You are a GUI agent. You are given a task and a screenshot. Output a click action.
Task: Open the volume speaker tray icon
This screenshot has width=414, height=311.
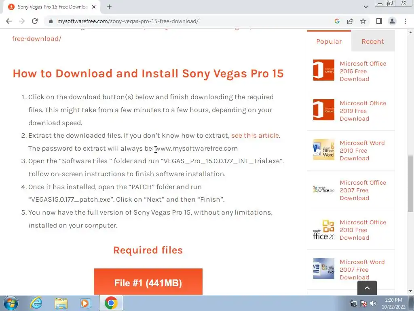(373, 303)
